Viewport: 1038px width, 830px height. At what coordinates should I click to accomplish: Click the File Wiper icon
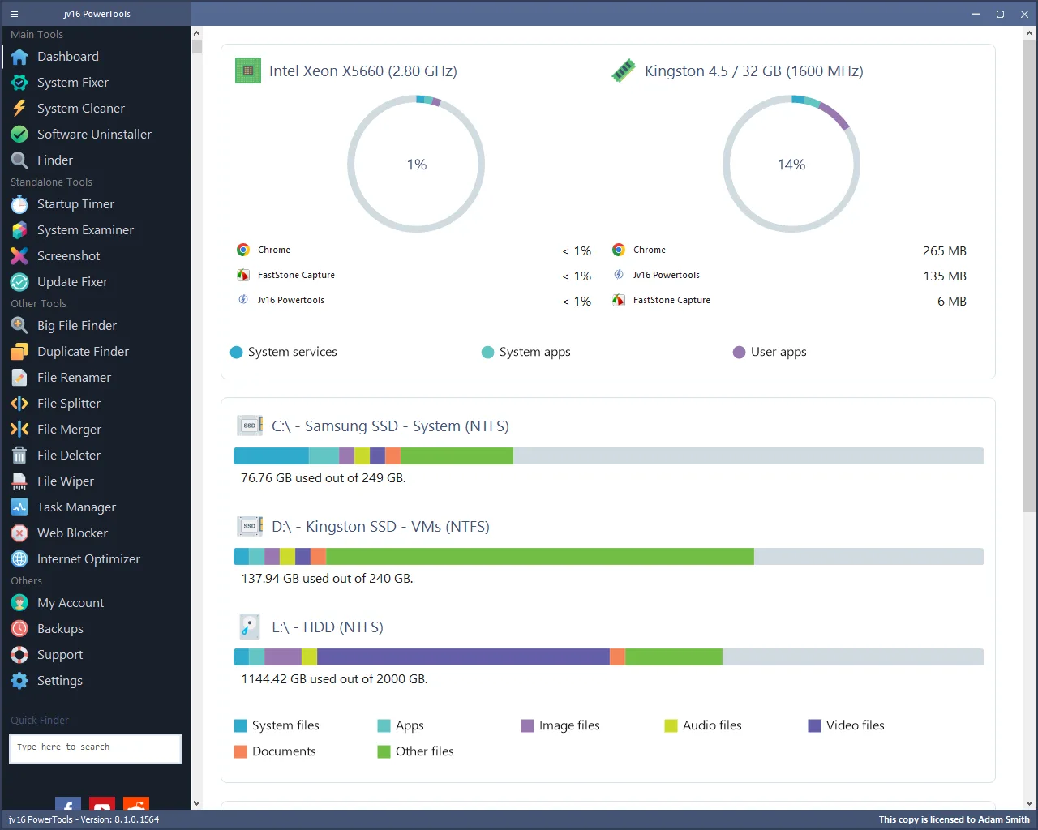(19, 481)
